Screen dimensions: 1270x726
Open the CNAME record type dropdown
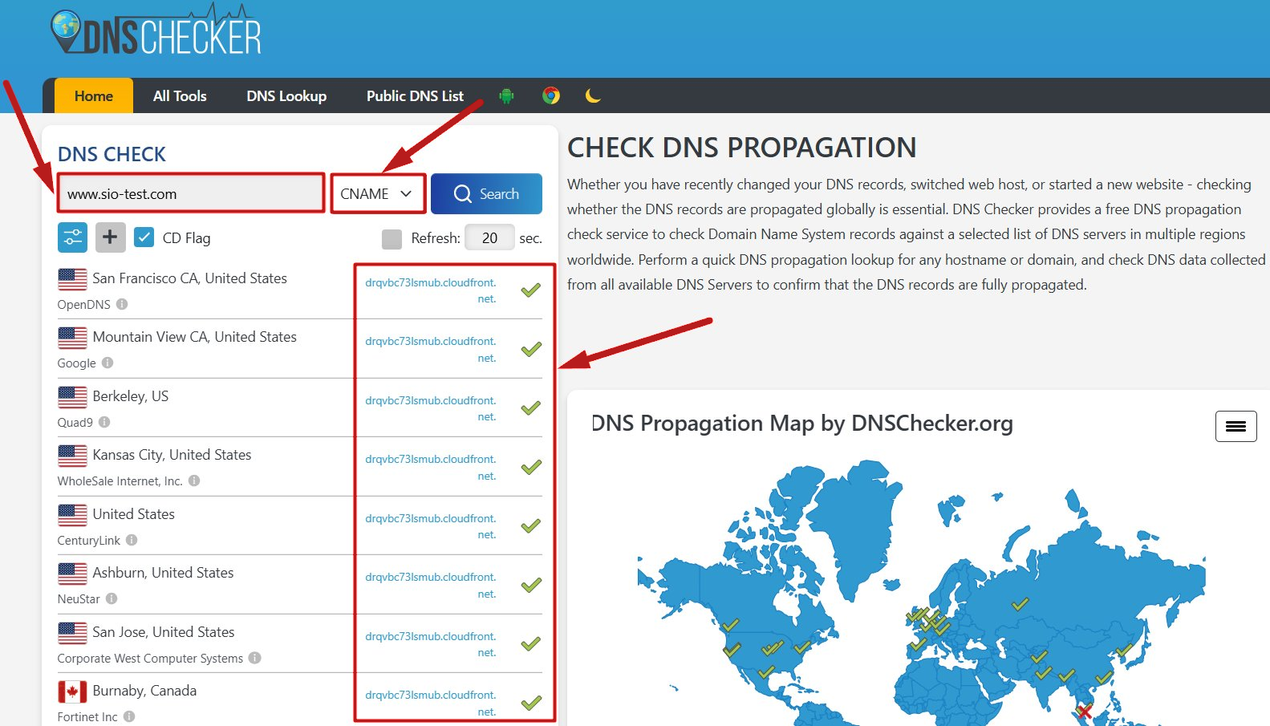[377, 193]
